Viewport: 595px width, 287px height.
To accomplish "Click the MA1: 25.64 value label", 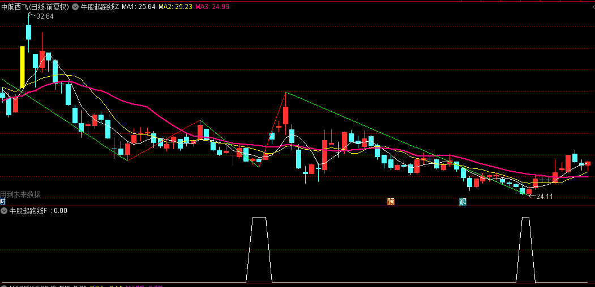I will pyautogui.click(x=139, y=6).
